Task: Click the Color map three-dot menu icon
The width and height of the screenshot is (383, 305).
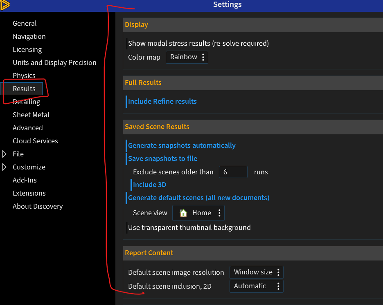Action: (x=203, y=57)
